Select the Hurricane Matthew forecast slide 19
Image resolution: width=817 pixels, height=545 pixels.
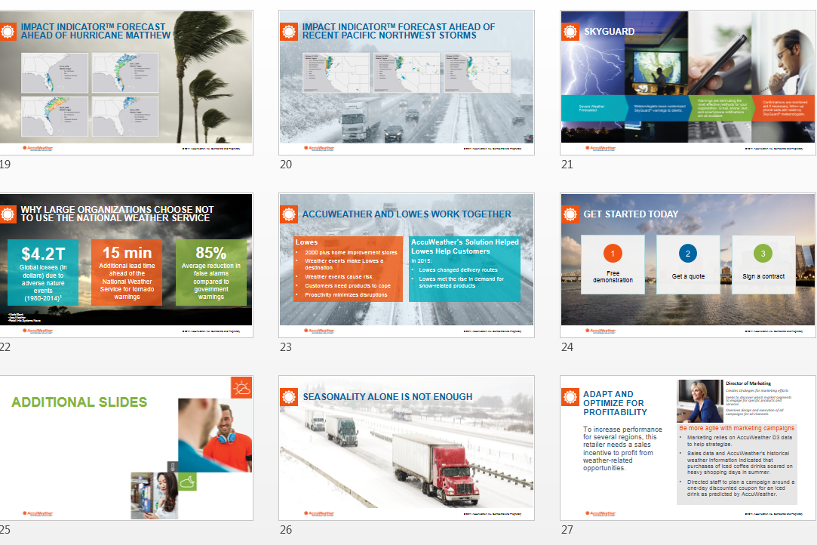(x=126, y=82)
